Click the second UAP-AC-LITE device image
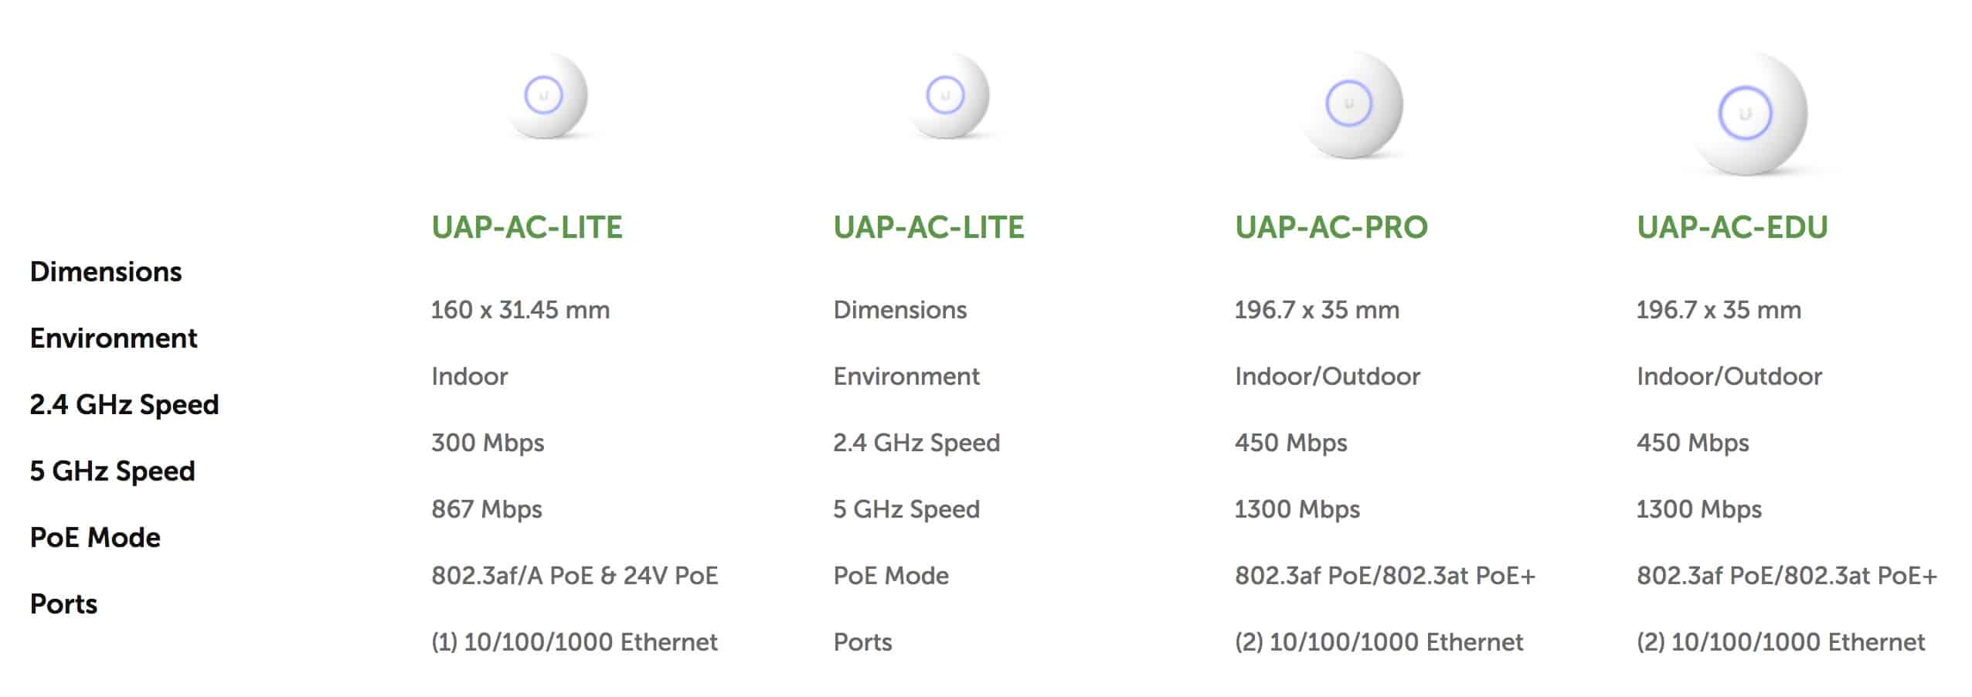The height and width of the screenshot is (697, 1972). click(949, 96)
